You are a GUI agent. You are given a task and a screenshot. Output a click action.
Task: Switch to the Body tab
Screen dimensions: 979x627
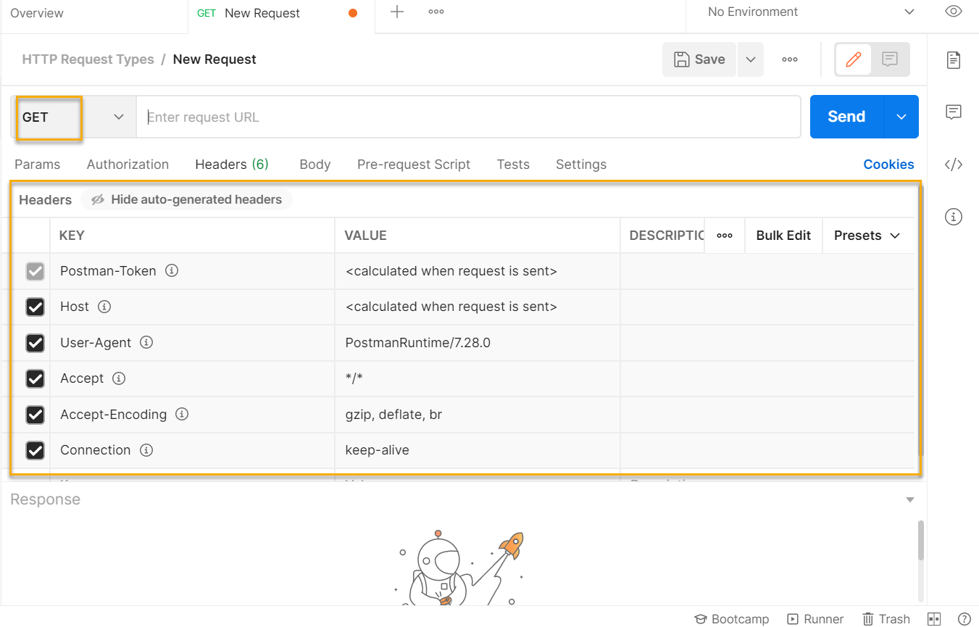314,164
